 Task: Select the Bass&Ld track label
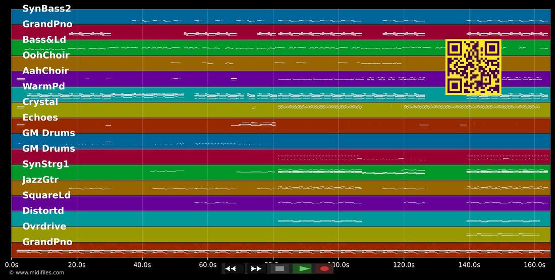[44, 40]
